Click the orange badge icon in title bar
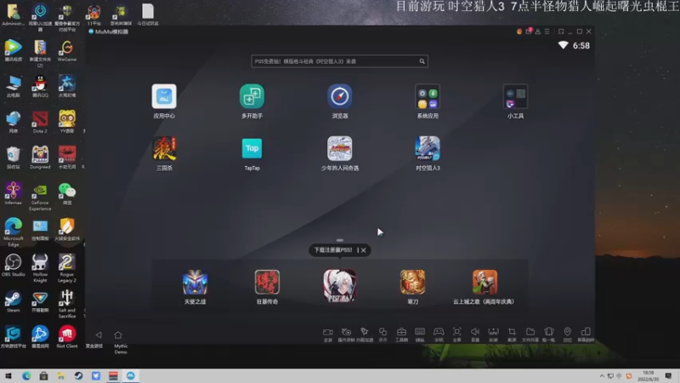The image size is (680, 383). click(519, 31)
